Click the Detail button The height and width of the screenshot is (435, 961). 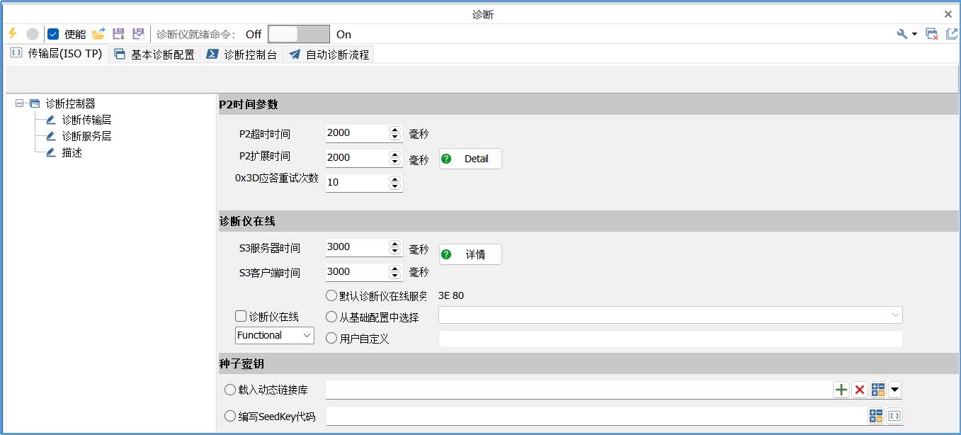coord(470,159)
